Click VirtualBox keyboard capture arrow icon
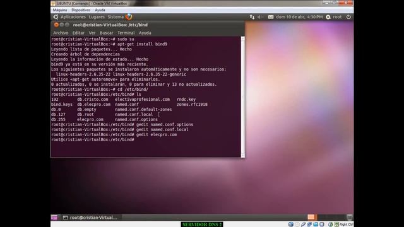404x227 pixels. click(x=336, y=224)
